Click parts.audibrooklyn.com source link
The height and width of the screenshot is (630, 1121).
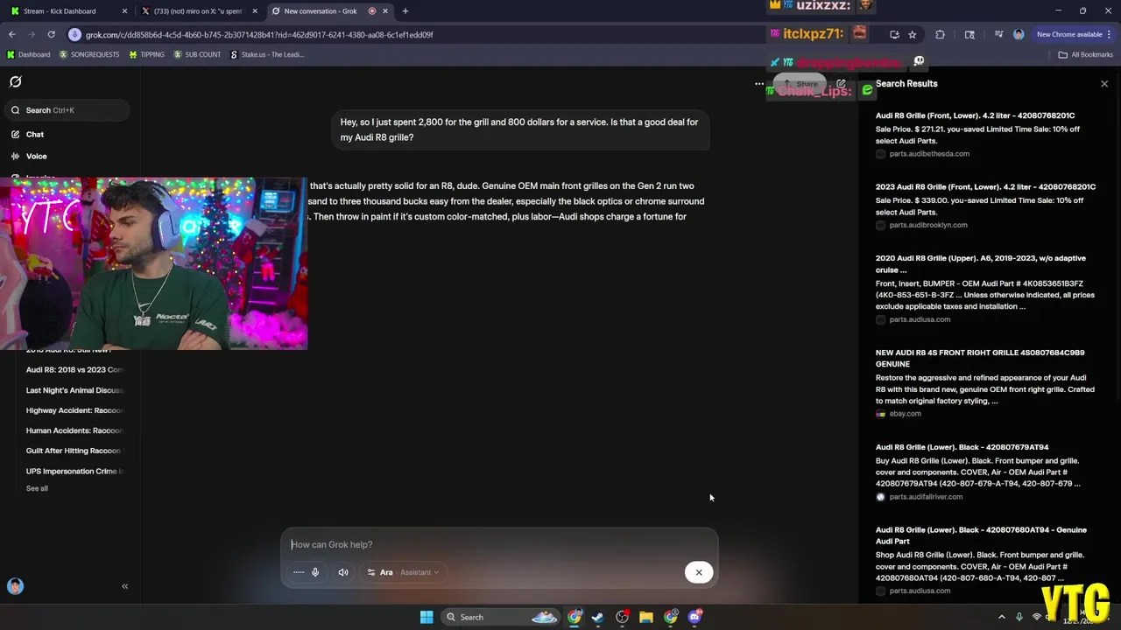928,225
